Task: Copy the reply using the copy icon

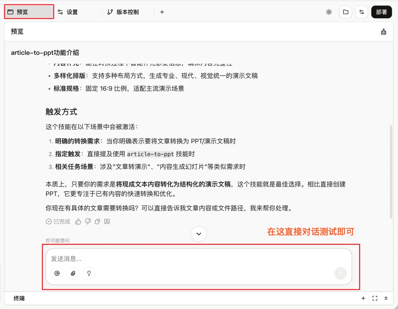Action: [97, 221]
